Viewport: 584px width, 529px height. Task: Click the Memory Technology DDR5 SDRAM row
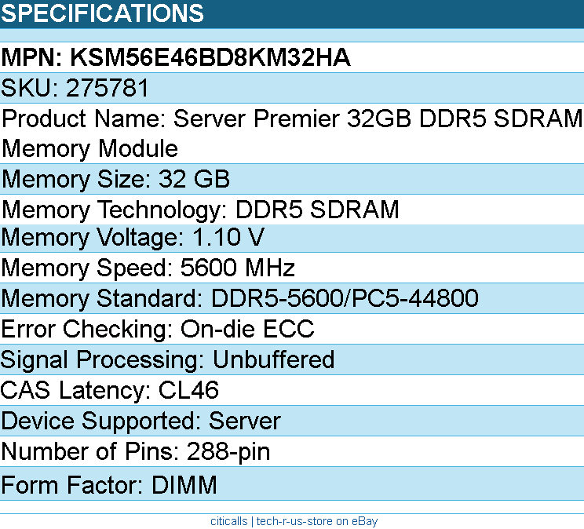click(200, 210)
